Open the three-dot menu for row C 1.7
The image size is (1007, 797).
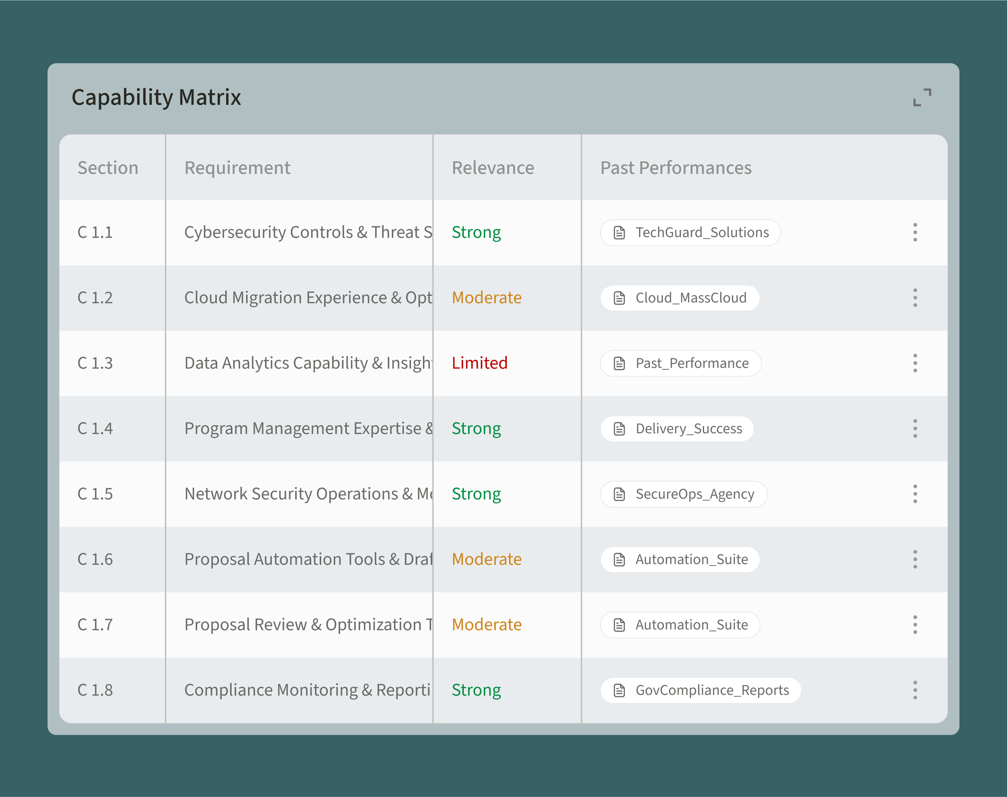(915, 624)
